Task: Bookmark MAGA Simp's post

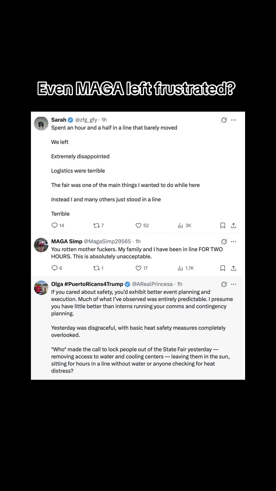Action: [x=223, y=268]
